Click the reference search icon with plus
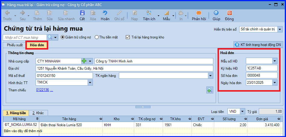This screenshot has height=137, width=286. pos(210,90)
